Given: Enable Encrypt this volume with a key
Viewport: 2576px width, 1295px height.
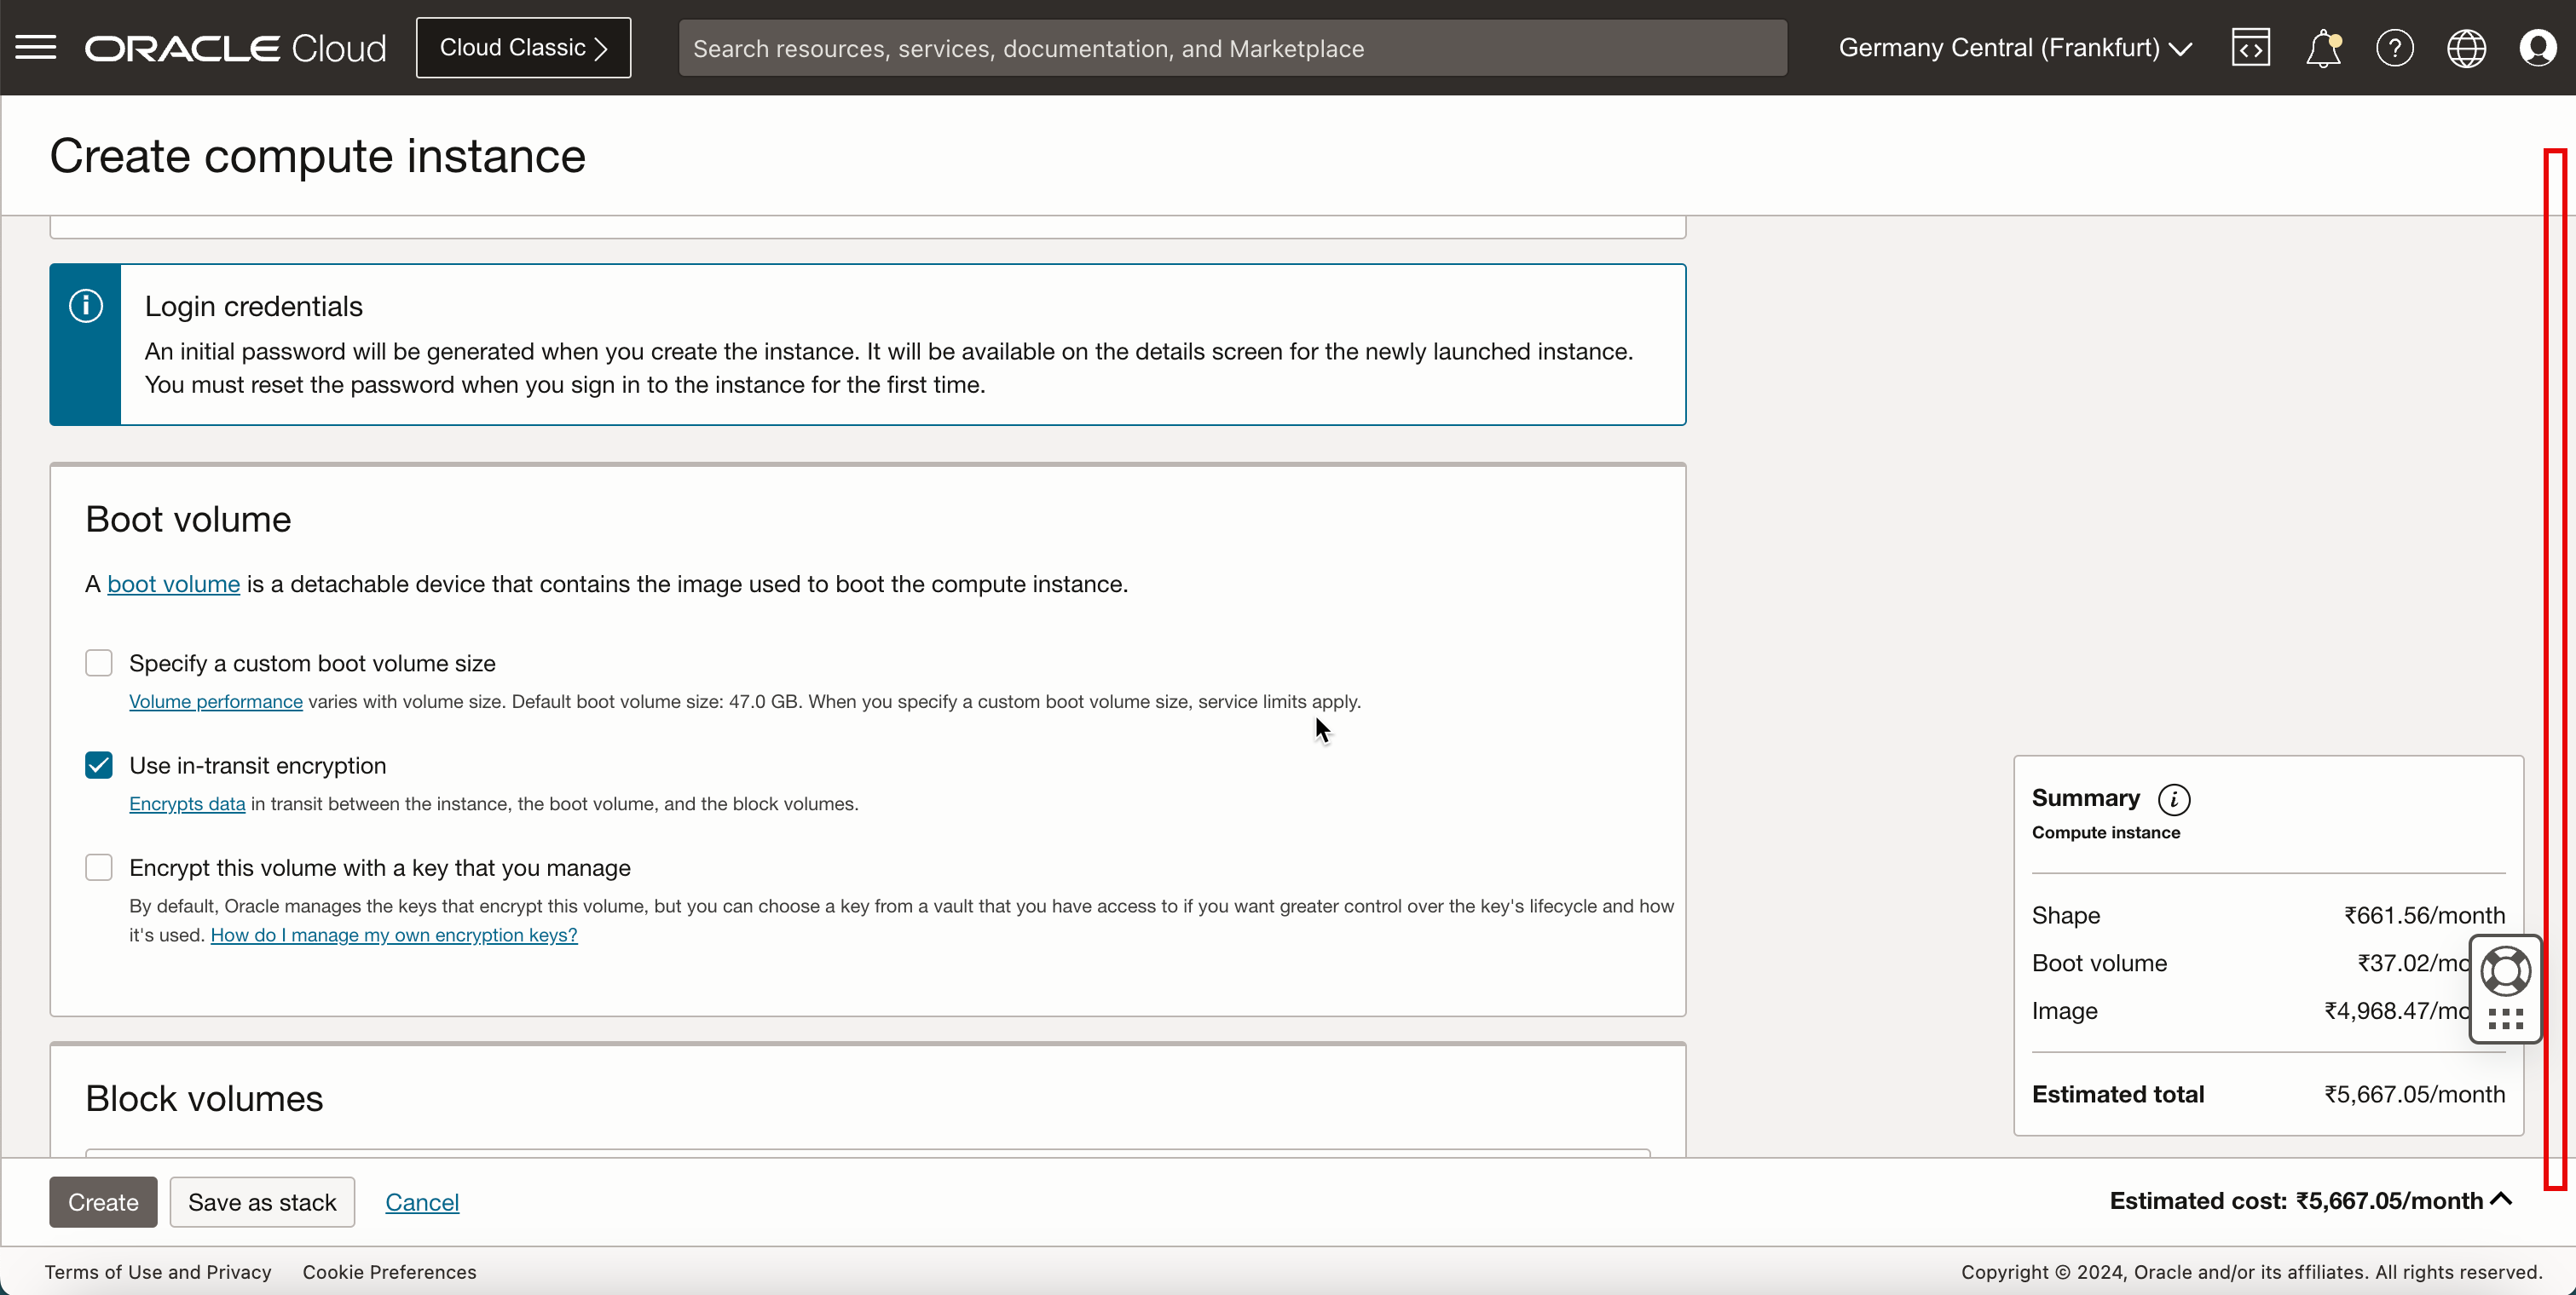Looking at the screenshot, I should (99, 867).
